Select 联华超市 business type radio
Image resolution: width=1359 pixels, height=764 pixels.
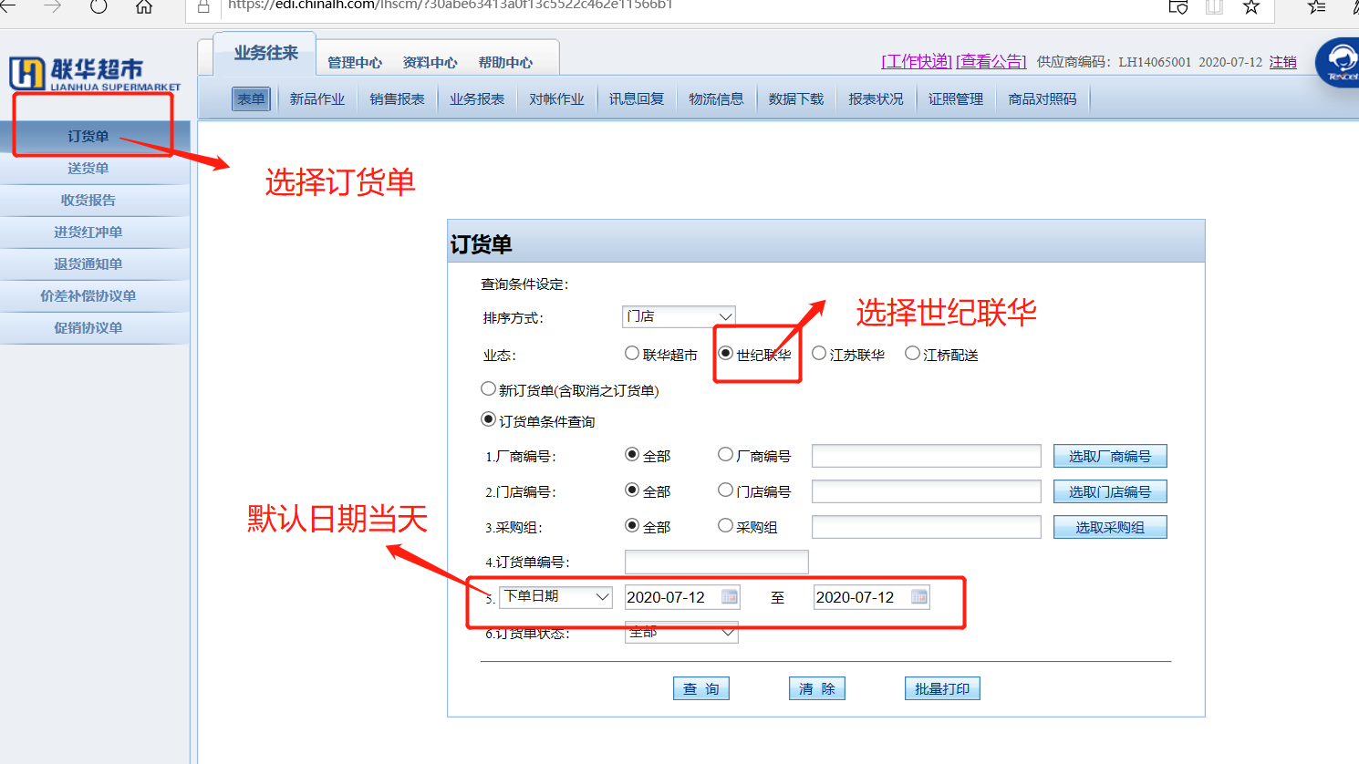point(632,353)
